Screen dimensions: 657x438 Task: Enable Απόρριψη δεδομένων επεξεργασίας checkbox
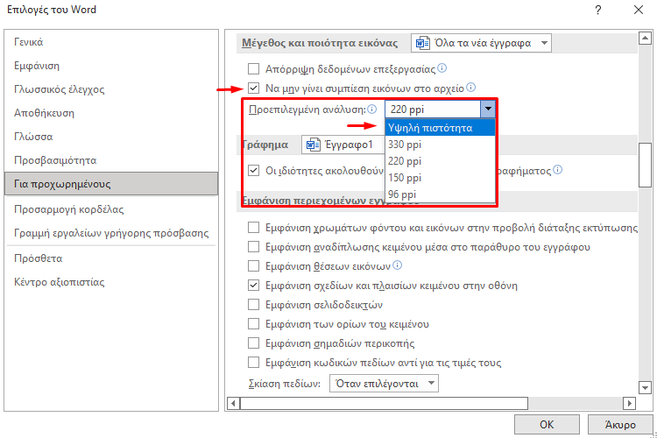tap(253, 68)
